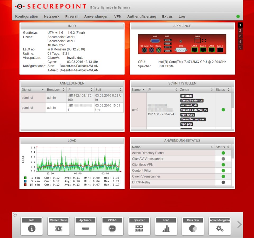This screenshot has height=238, width=254.
Task: Click the Clientless VPN status dot
Action: (223, 165)
